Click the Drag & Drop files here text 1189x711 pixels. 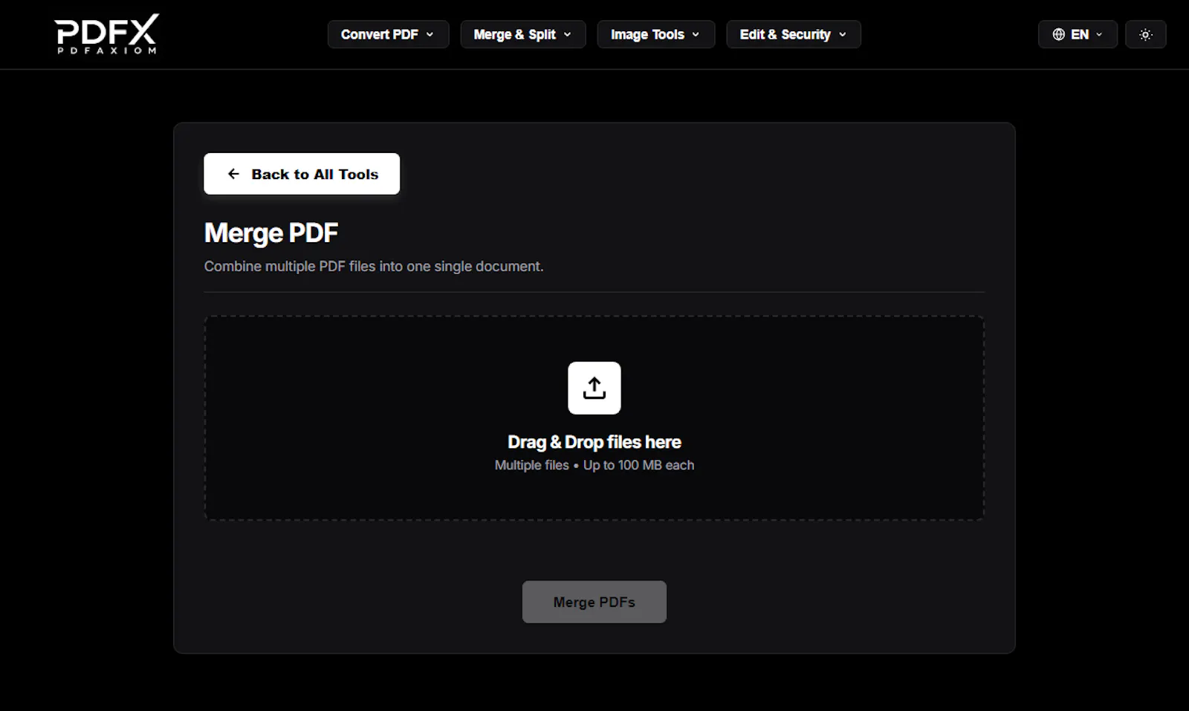tap(594, 442)
